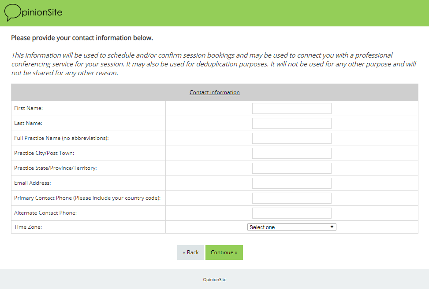Click the 'Time Zone:' label
This screenshot has height=289, width=429.
pos(28,227)
